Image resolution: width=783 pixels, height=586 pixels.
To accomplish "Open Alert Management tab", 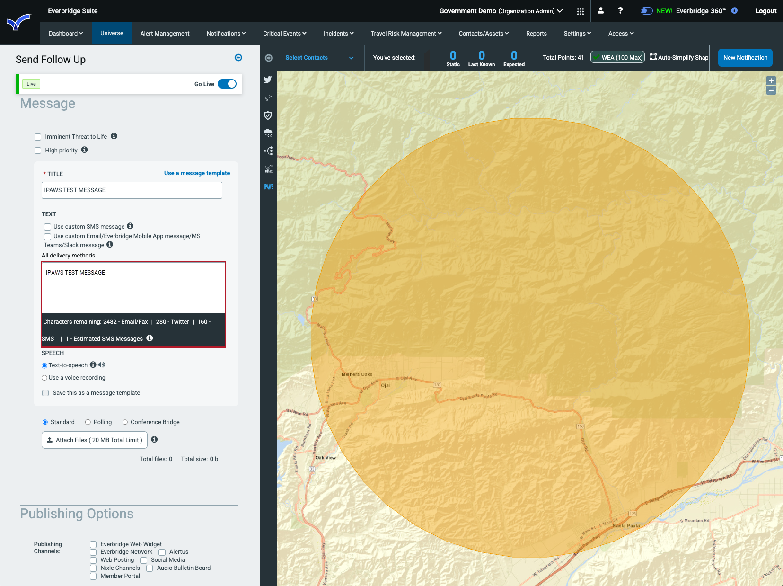I will 165,34.
